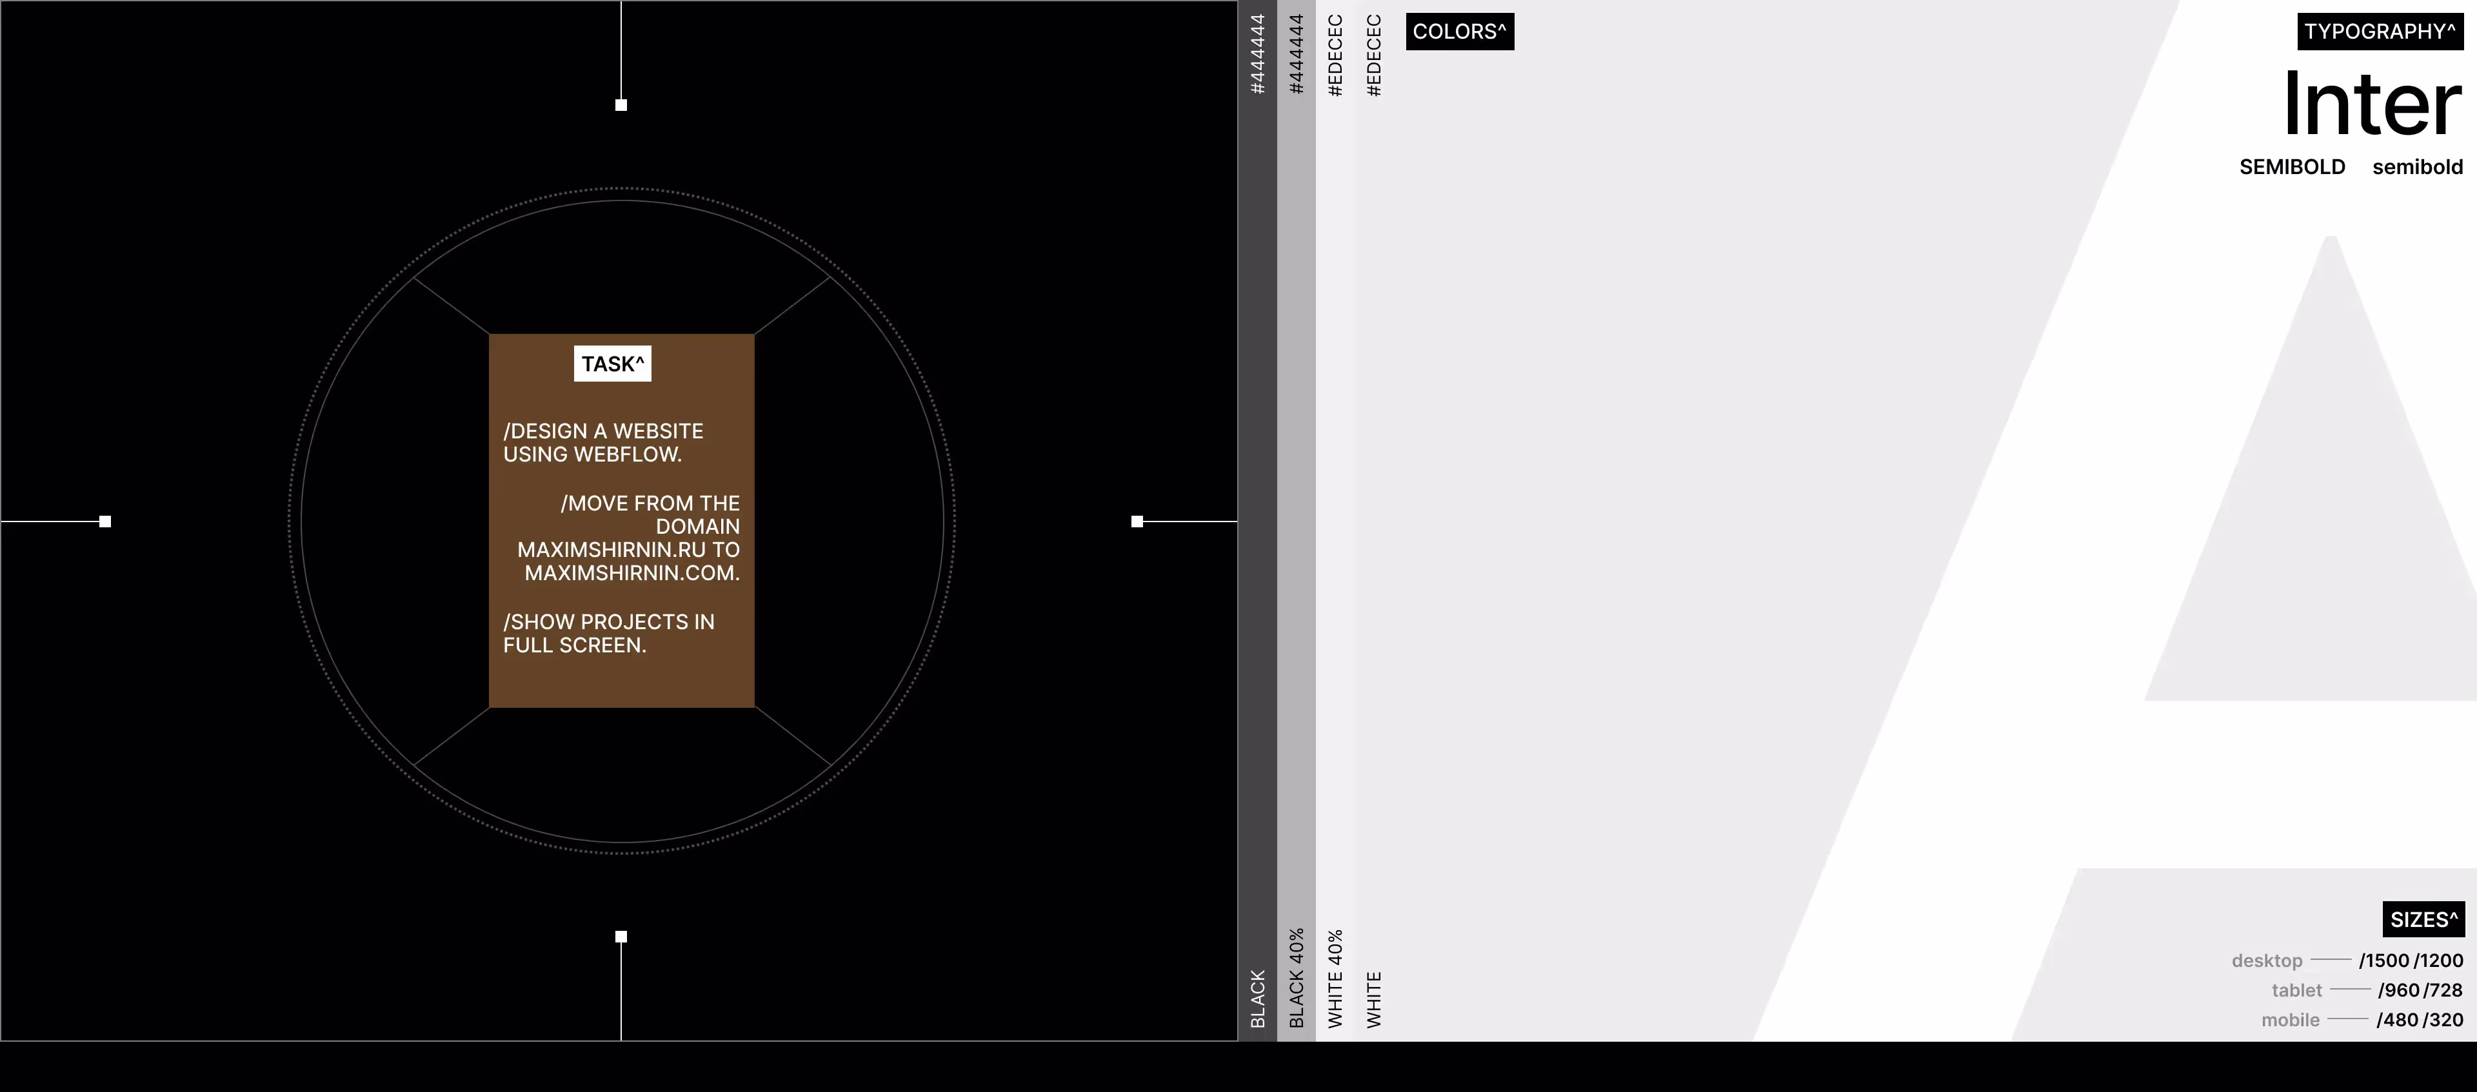
Task: Click the SIZES^ tag
Action: (x=2423, y=919)
